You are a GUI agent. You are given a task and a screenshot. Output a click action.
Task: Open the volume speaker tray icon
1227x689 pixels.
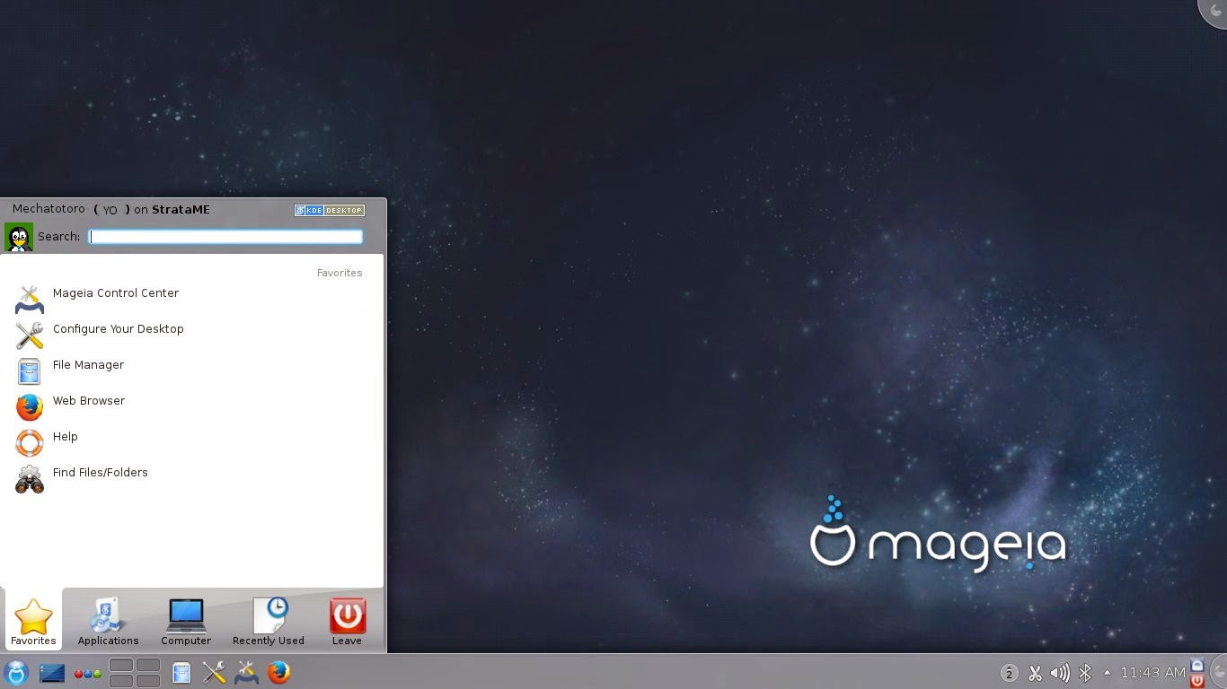(1060, 673)
